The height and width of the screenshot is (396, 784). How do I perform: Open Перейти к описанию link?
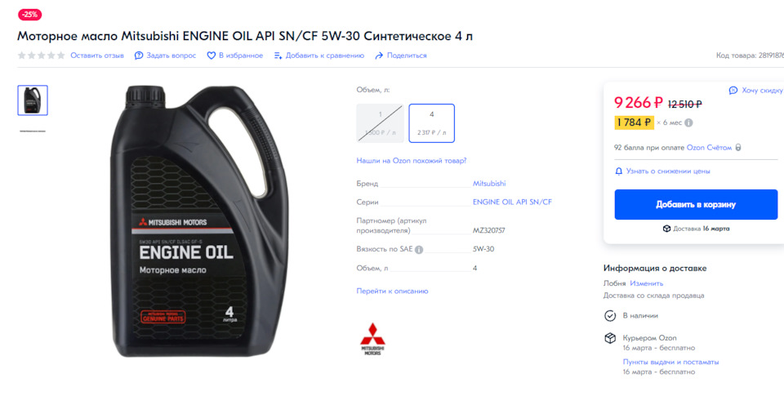[x=392, y=291]
